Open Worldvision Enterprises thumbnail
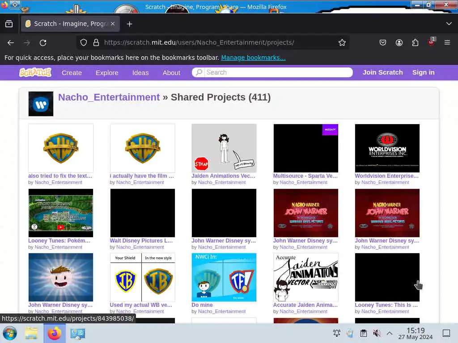 (x=387, y=148)
